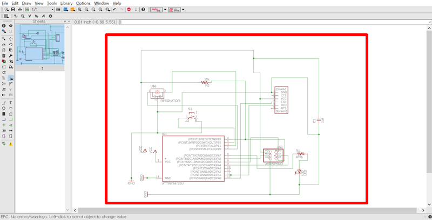Undock the Sheets panel

65,22
